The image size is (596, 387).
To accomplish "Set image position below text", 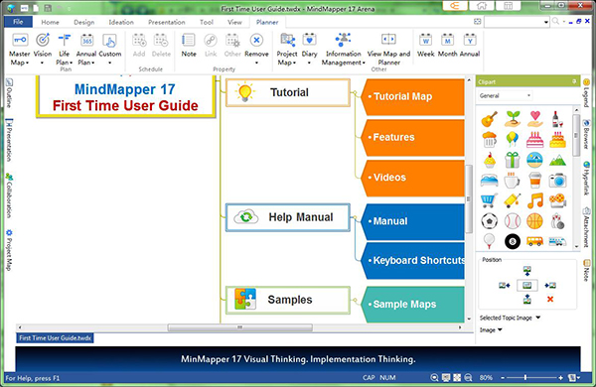I will coord(526,300).
